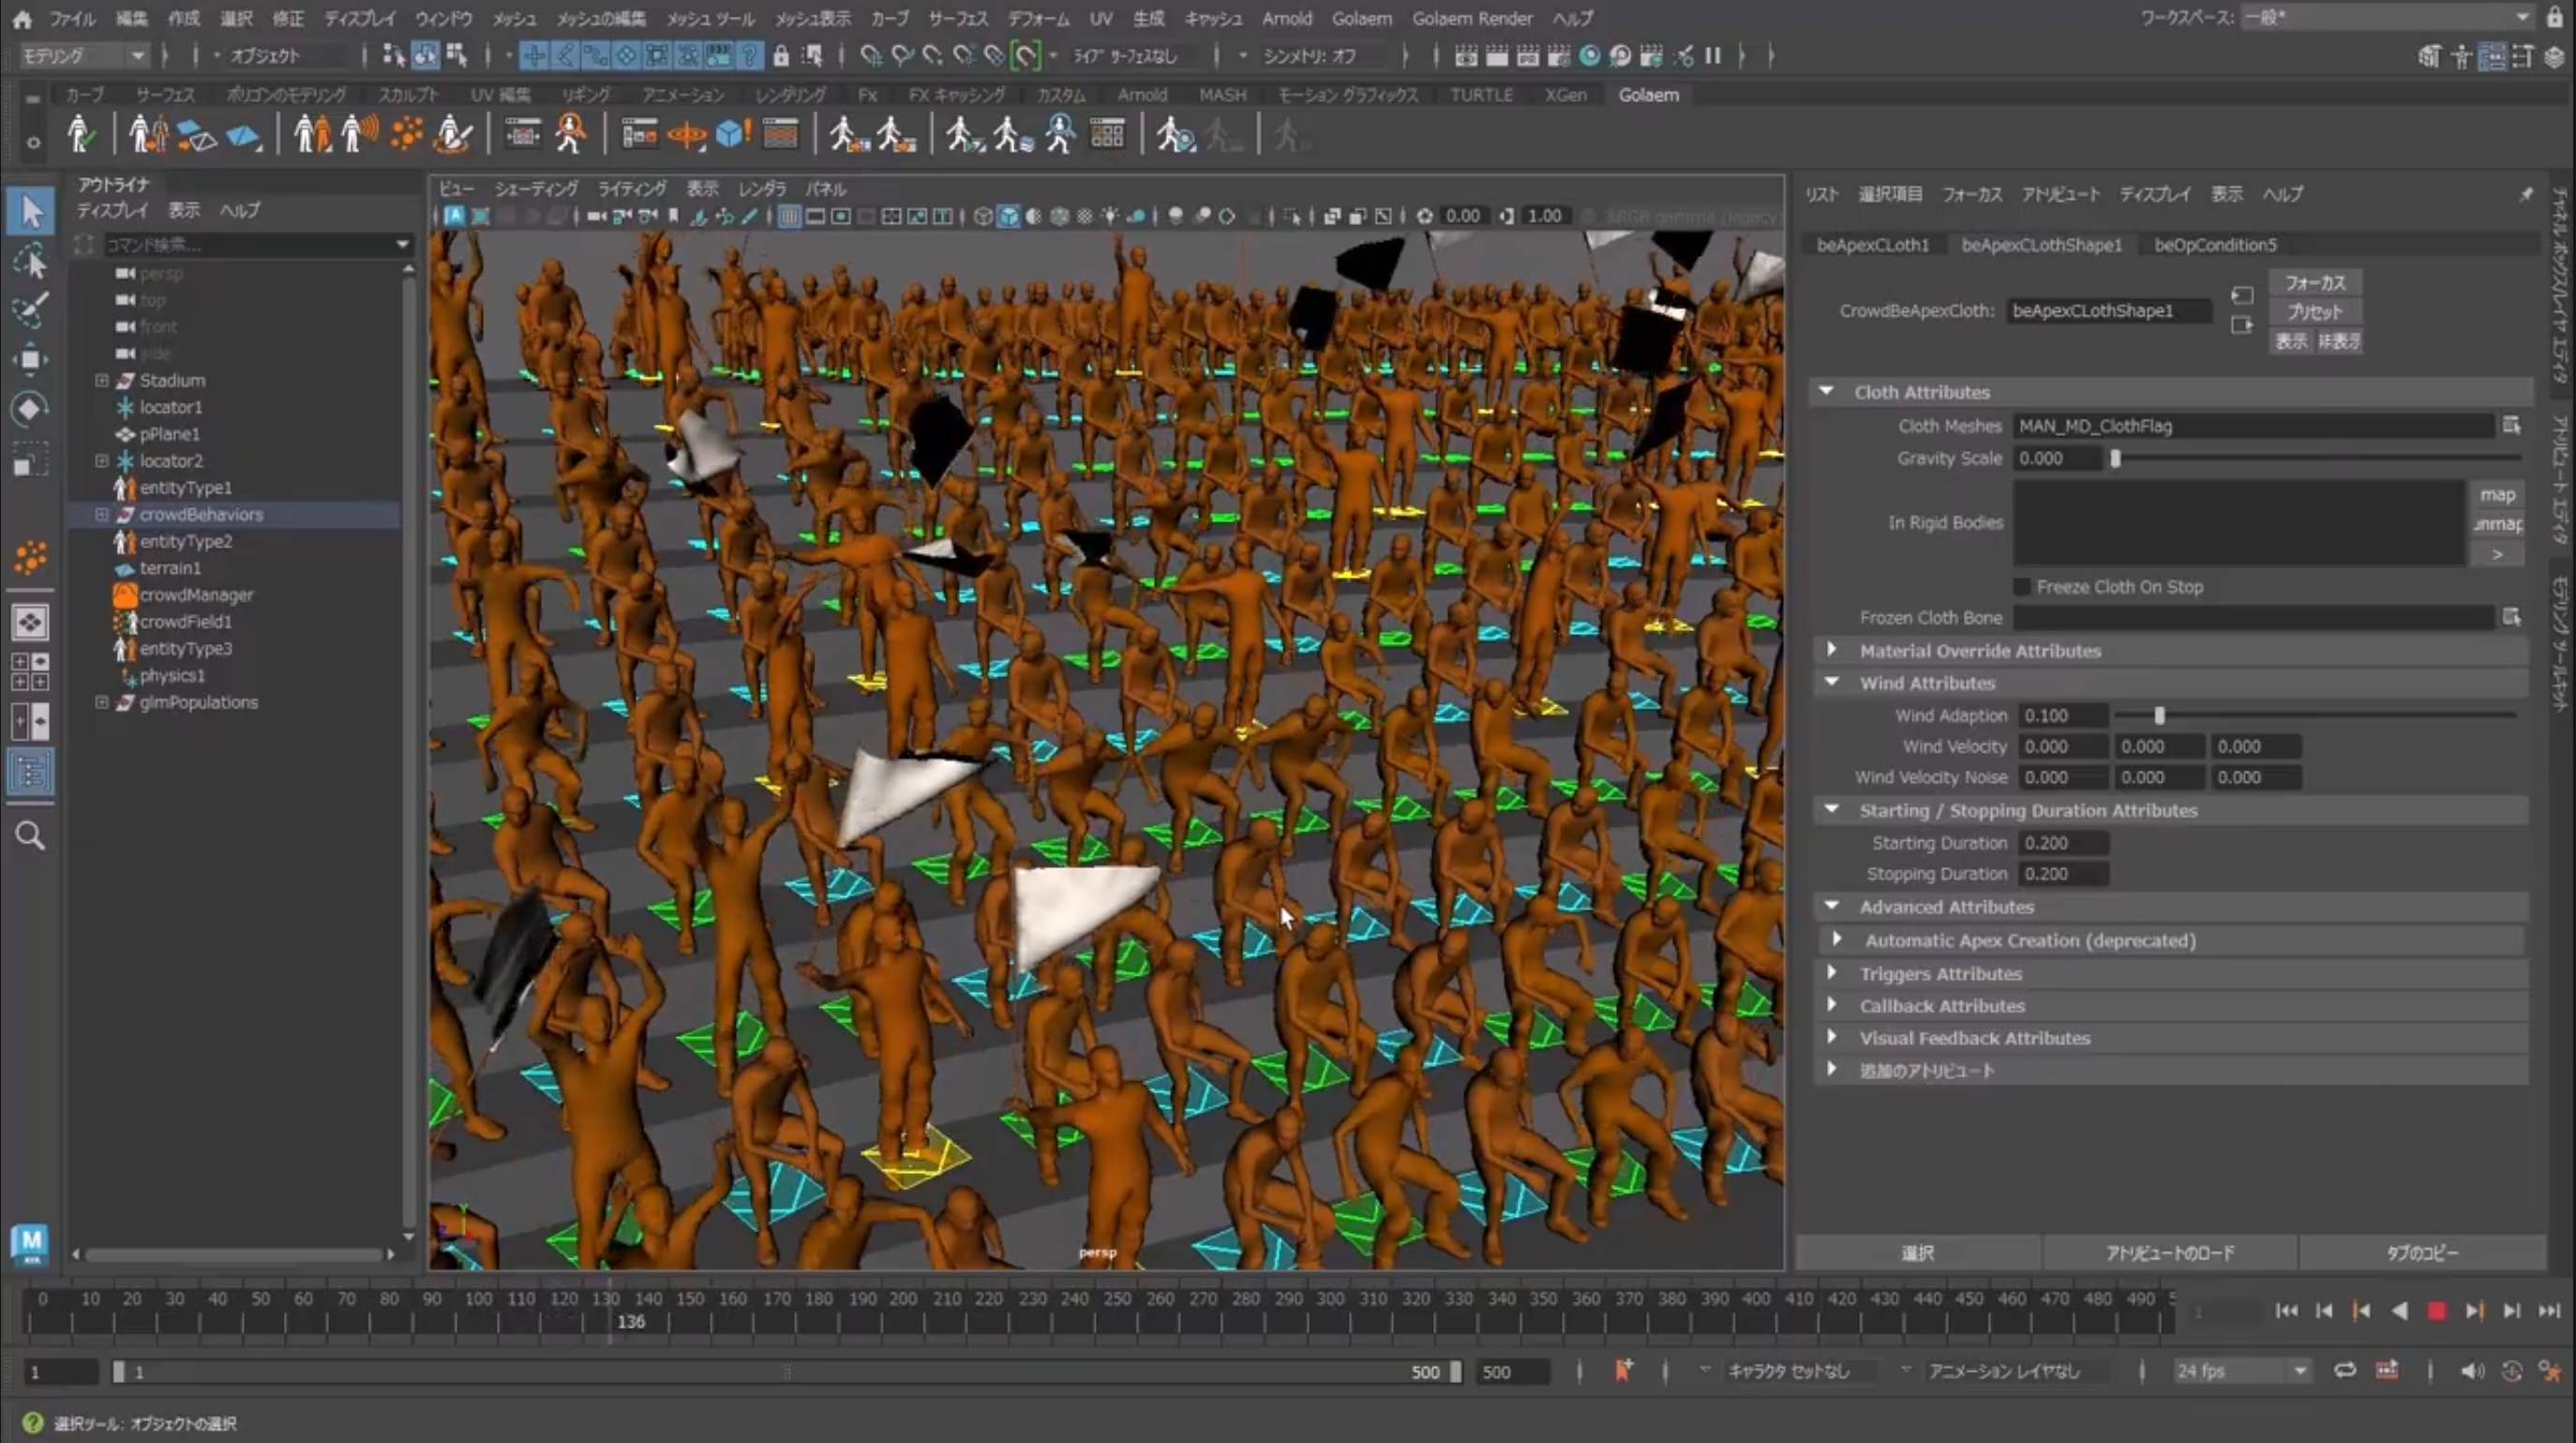Image resolution: width=2576 pixels, height=1443 pixels.
Task: Expand Triggers Attributes section
Action: tap(1832, 973)
